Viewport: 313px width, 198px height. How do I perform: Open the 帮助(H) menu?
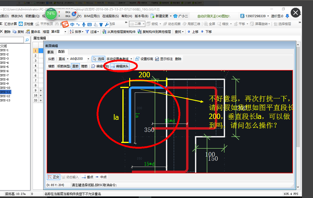click(127, 16)
